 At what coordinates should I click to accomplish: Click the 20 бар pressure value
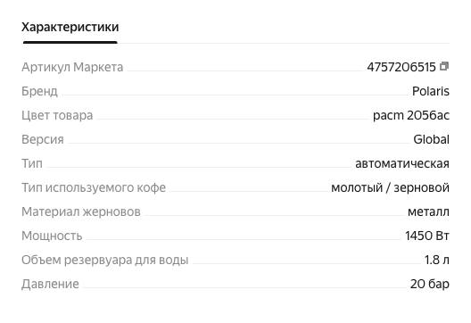coord(430,284)
